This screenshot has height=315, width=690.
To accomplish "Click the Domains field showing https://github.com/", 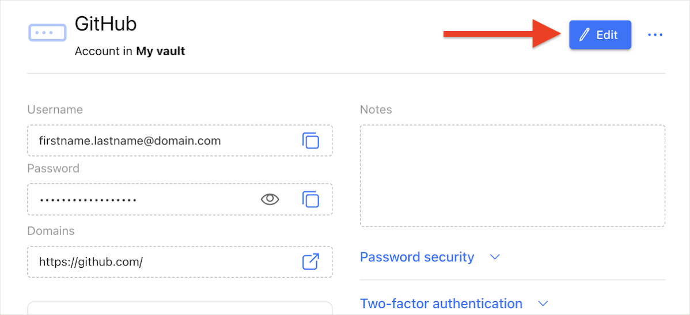I will 180,262.
